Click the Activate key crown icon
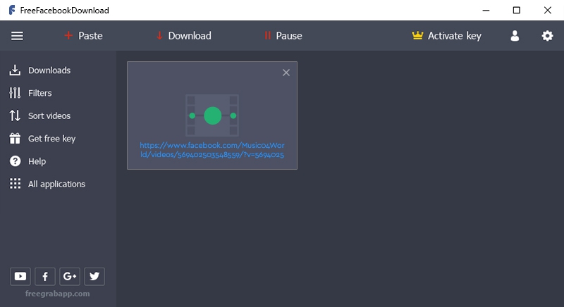564x307 pixels. tap(417, 35)
